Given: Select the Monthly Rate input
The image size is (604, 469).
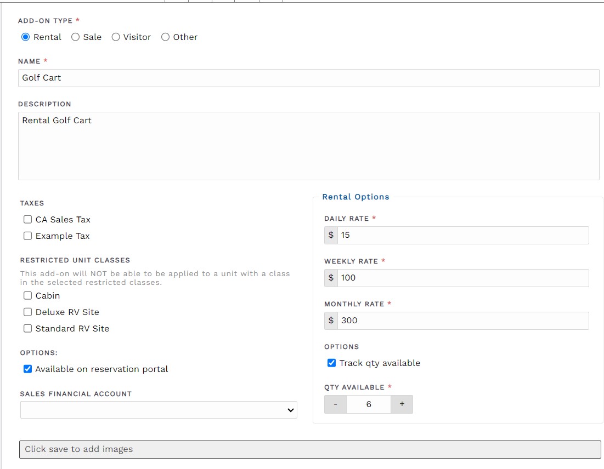Looking at the screenshot, I should 463,321.
